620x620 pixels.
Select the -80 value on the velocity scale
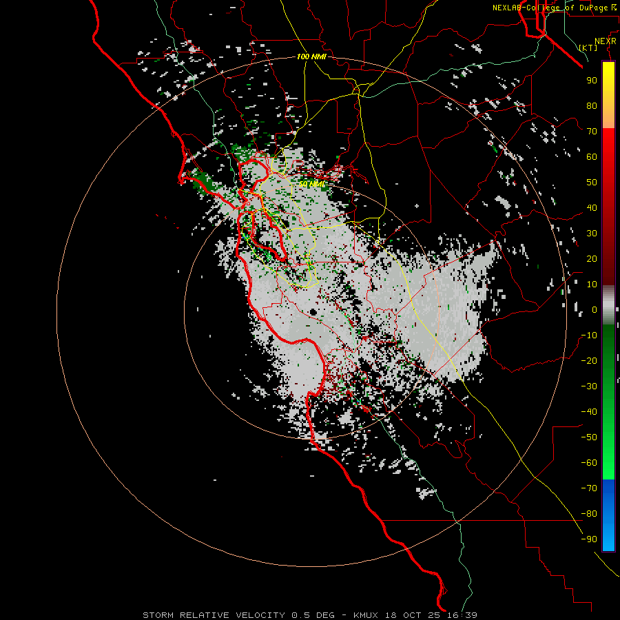click(x=589, y=514)
